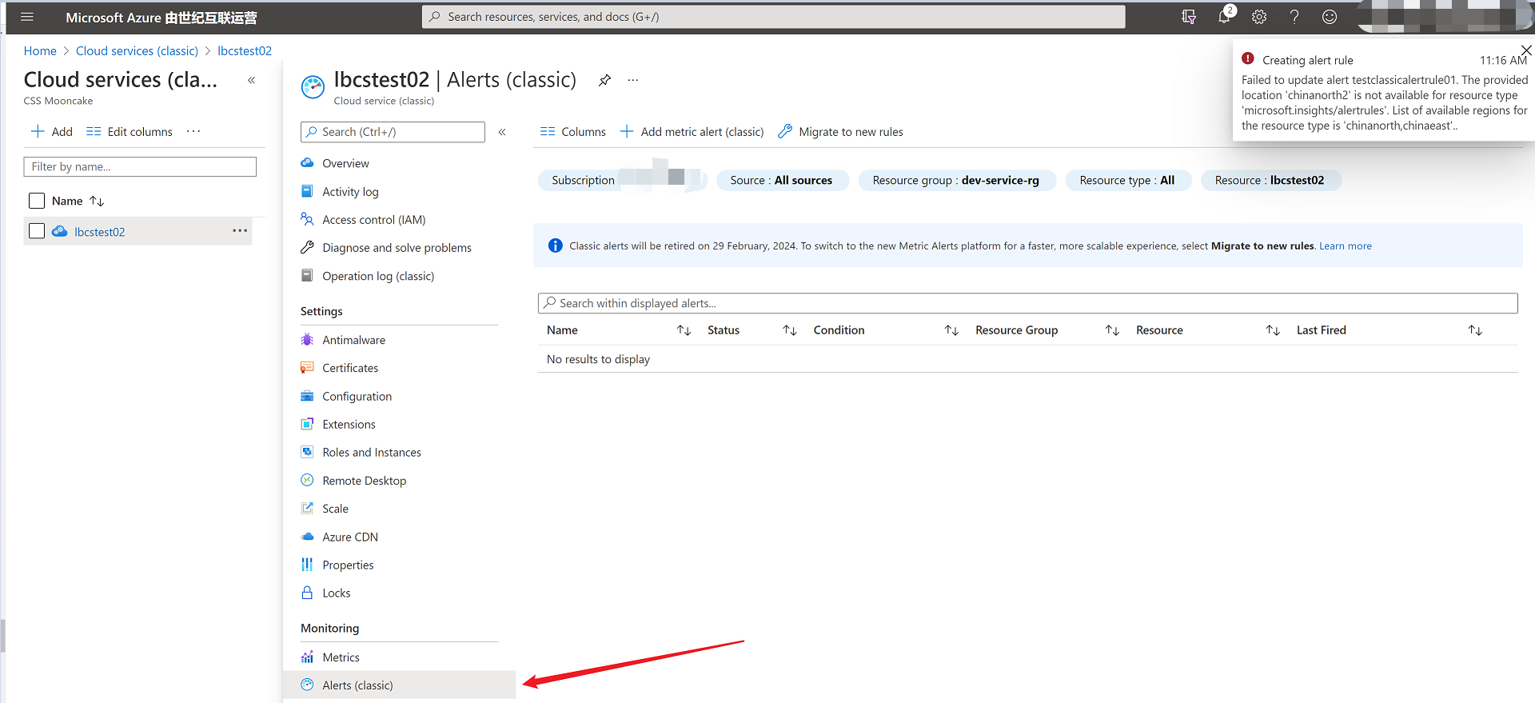Open the Learn more link
Image resolution: width=1535 pixels, height=703 pixels.
[x=1346, y=246]
